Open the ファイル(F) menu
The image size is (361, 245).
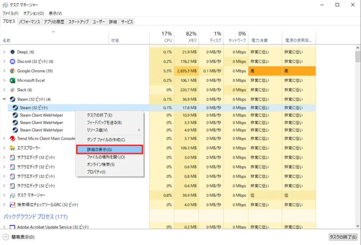[x=10, y=13]
